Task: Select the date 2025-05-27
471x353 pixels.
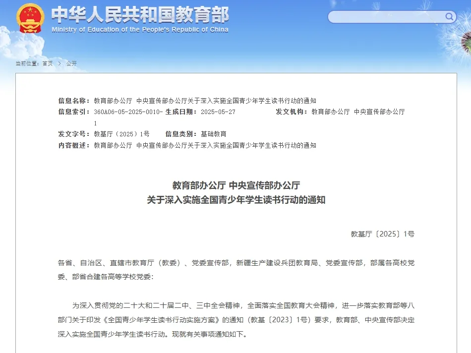Action: (x=218, y=112)
